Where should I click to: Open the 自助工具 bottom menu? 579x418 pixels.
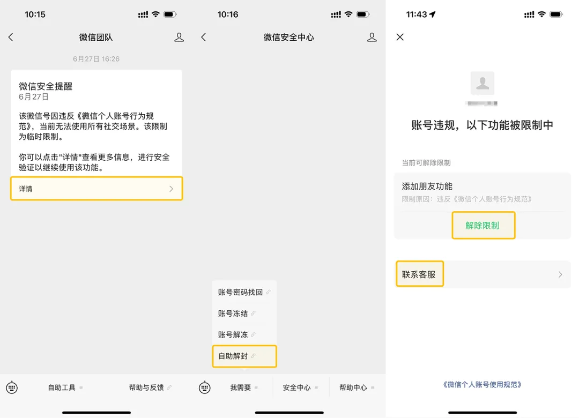pyautogui.click(x=65, y=387)
